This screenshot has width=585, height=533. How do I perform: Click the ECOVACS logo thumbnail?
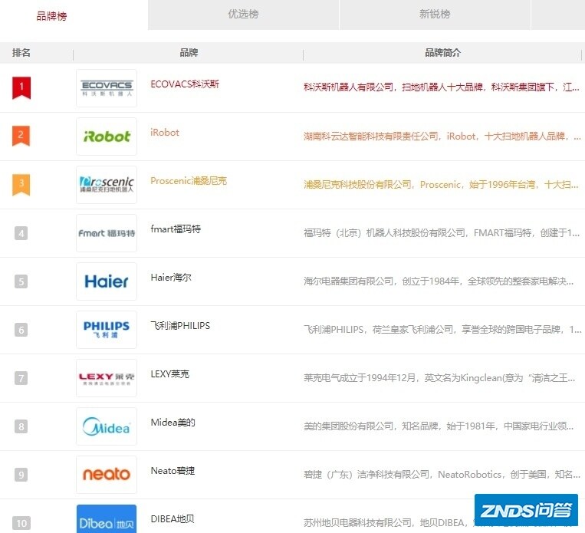click(107, 88)
